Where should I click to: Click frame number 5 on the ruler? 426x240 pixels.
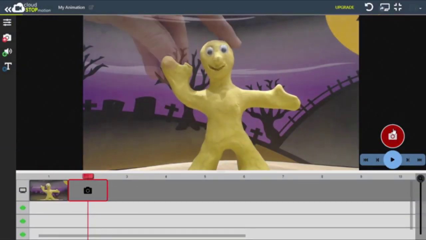coord(205,177)
